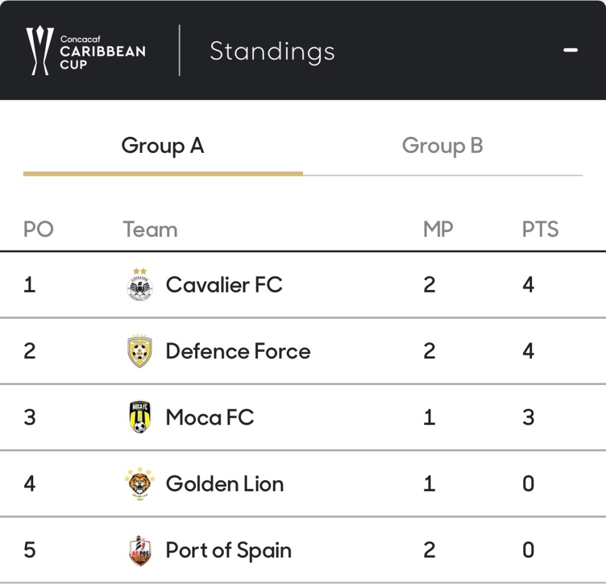
Task: Open the Cavalier FC team link
Action: 224,285
